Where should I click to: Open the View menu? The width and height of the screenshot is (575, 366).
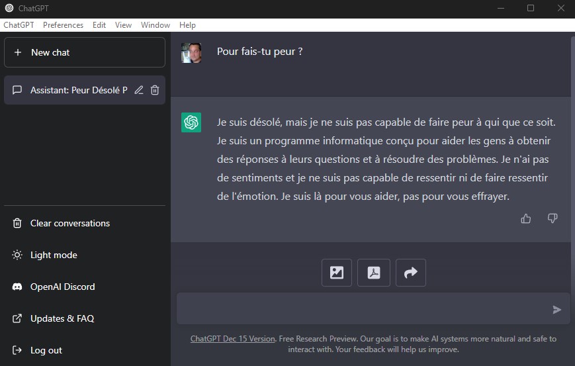pos(123,25)
